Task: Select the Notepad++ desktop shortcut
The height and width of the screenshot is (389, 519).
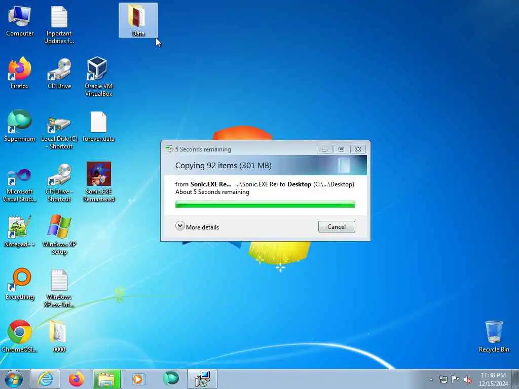Action: click(20, 231)
